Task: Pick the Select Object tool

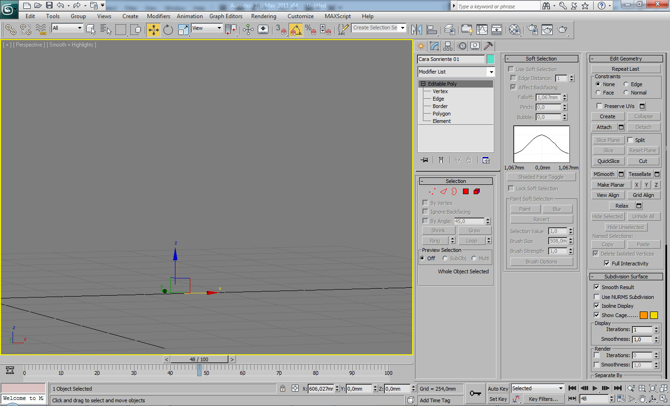Action: coord(91,30)
